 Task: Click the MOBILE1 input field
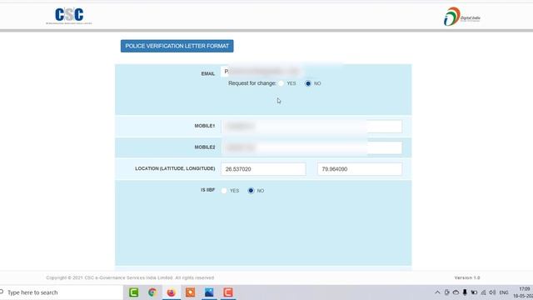pyautogui.click(x=311, y=126)
